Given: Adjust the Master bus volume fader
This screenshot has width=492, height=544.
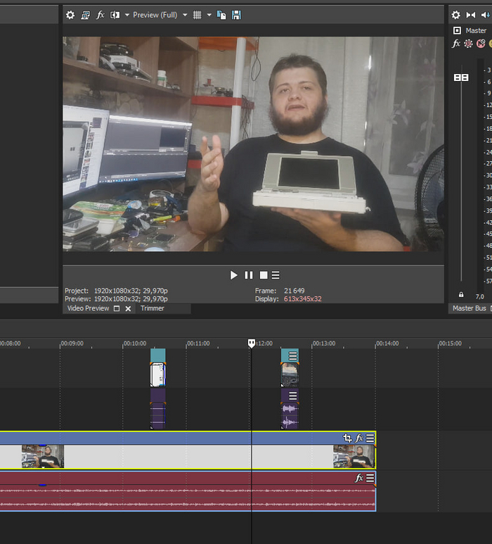Looking at the screenshot, I should [x=461, y=77].
